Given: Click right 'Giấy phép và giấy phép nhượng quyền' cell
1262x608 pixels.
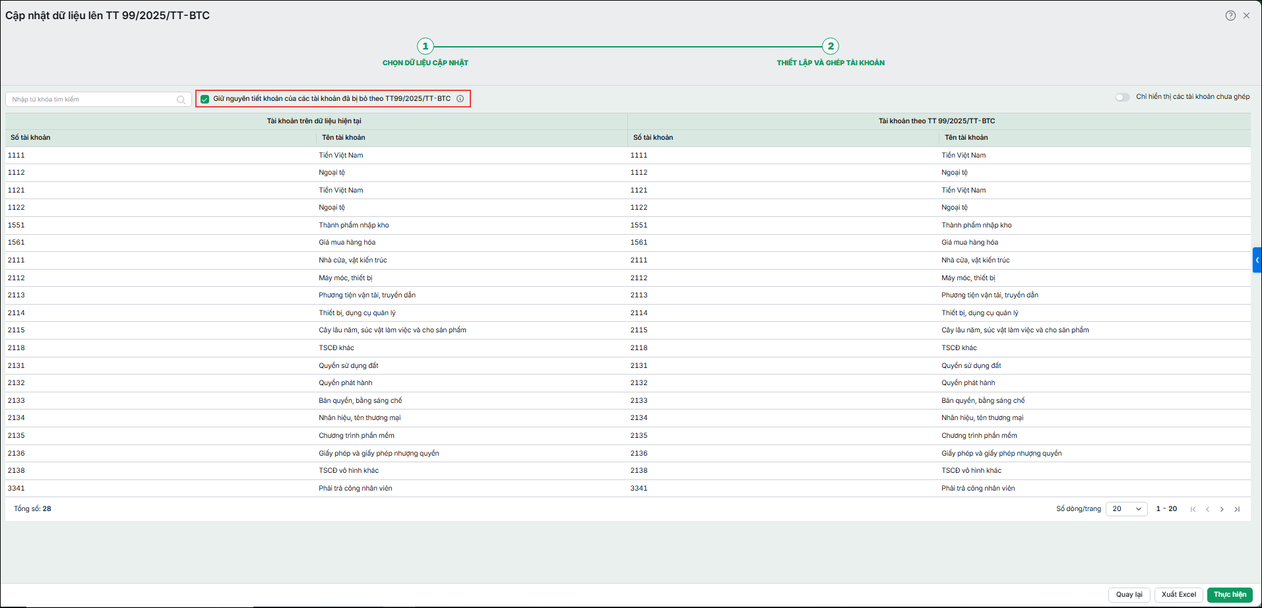Looking at the screenshot, I should pos(1001,454).
